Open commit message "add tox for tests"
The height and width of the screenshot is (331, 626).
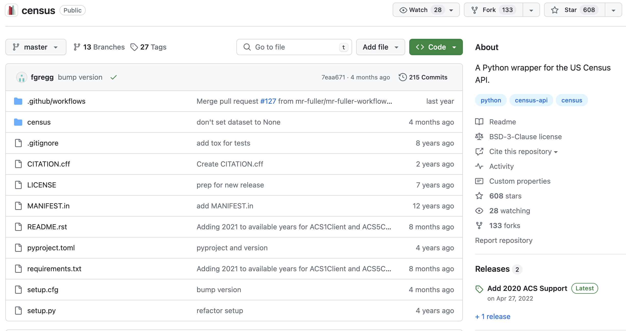[223, 143]
